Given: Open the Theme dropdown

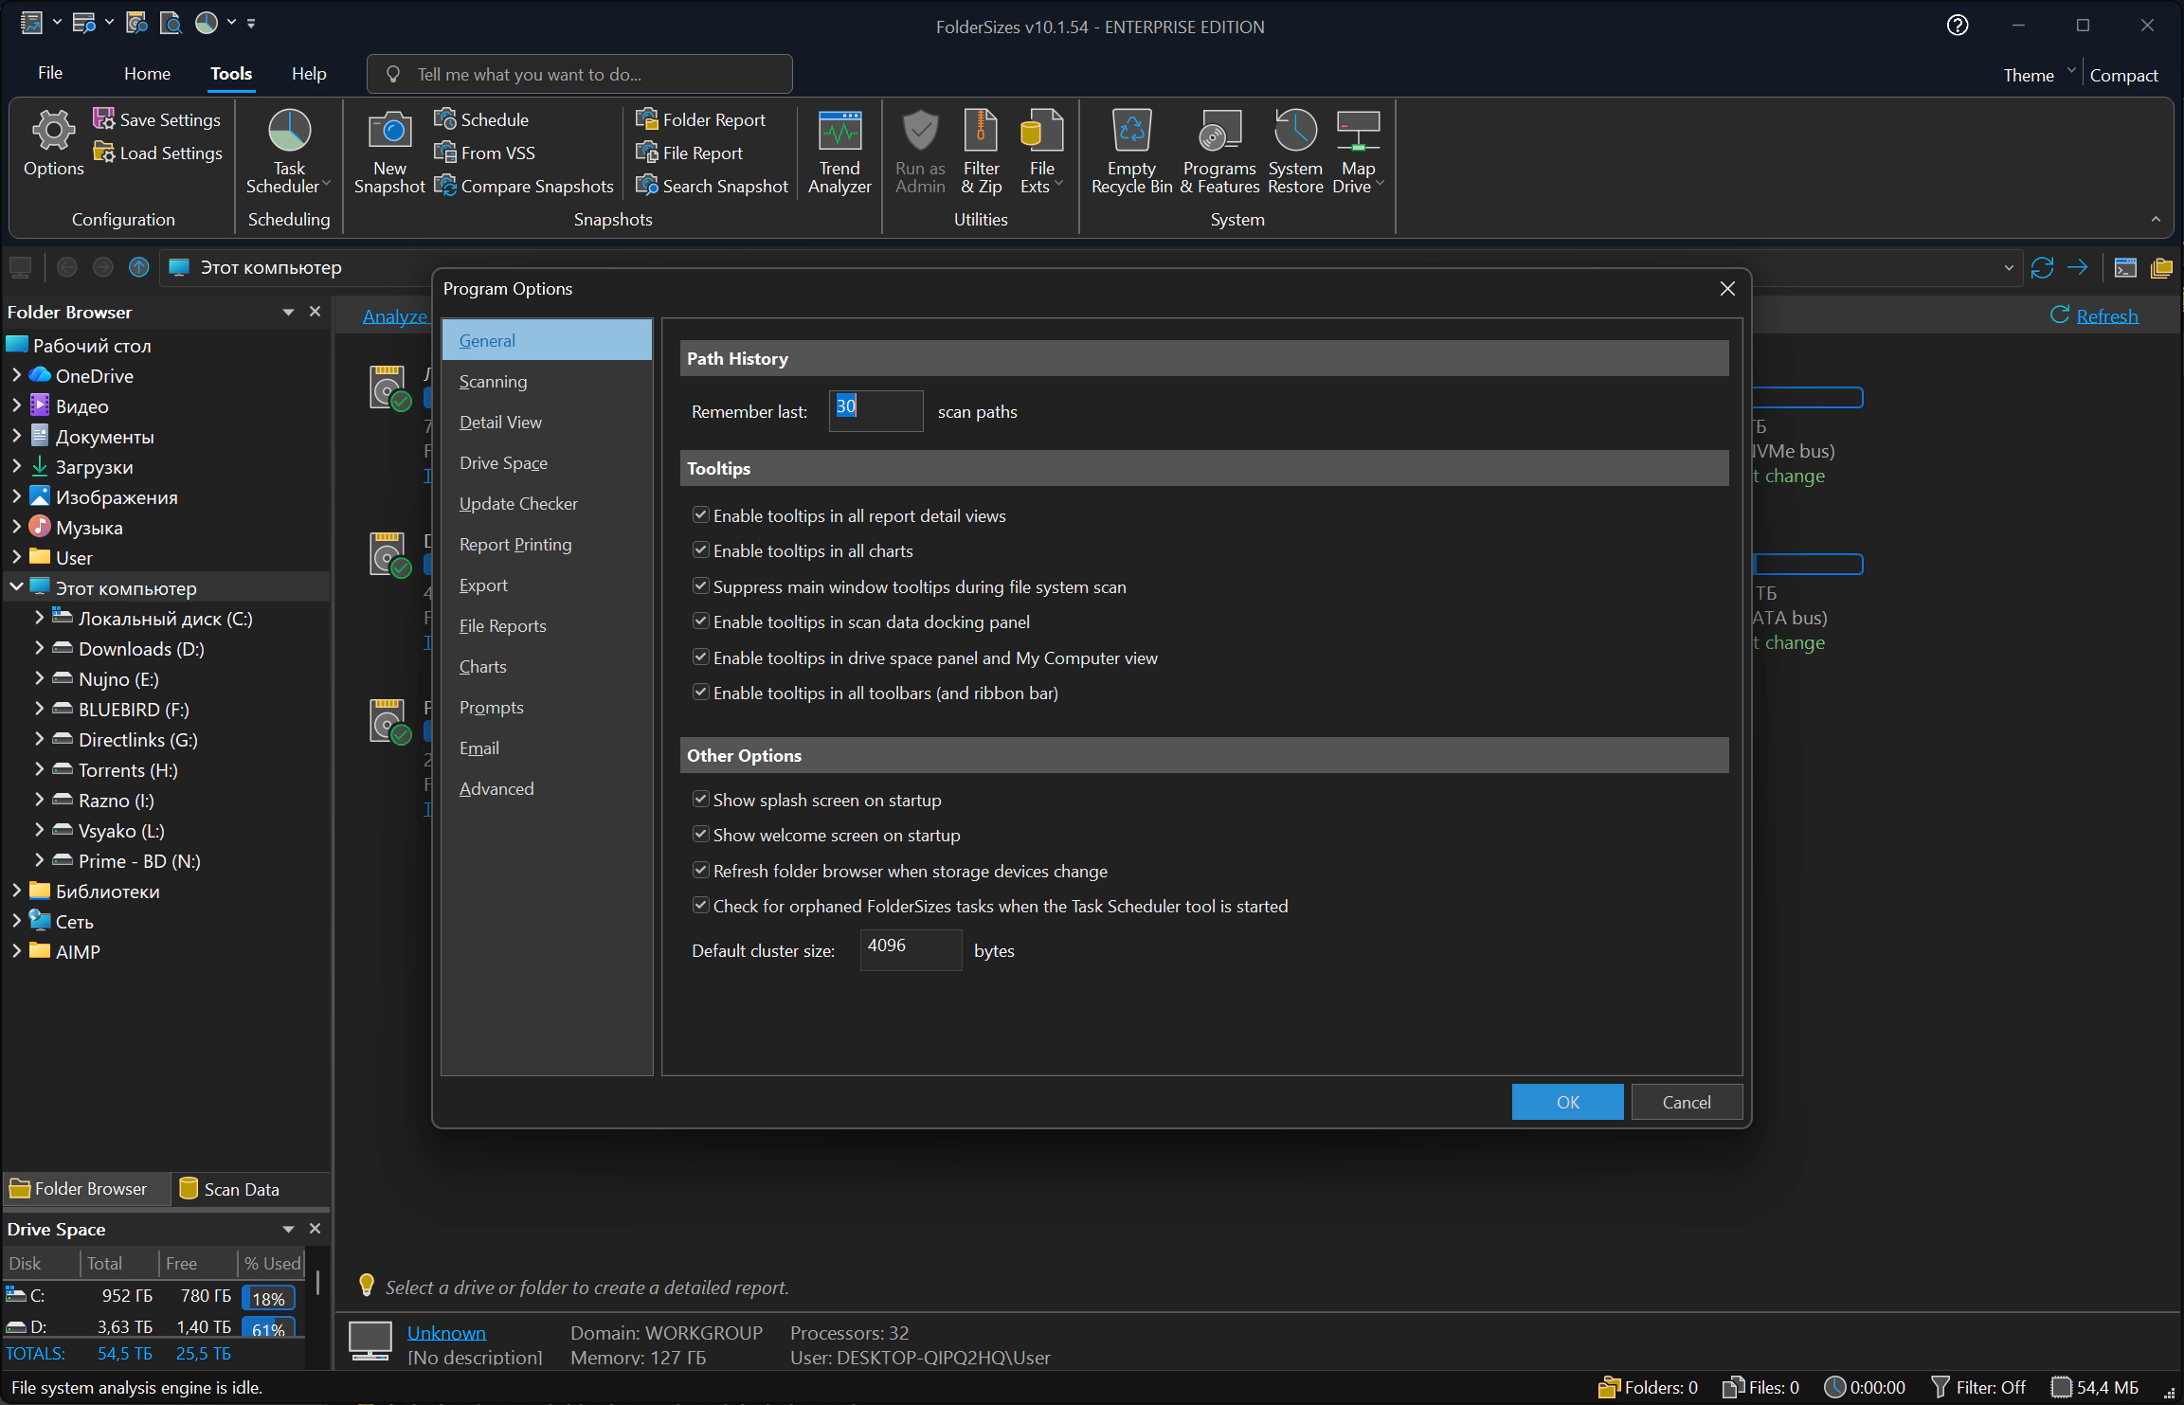Looking at the screenshot, I should point(2039,75).
